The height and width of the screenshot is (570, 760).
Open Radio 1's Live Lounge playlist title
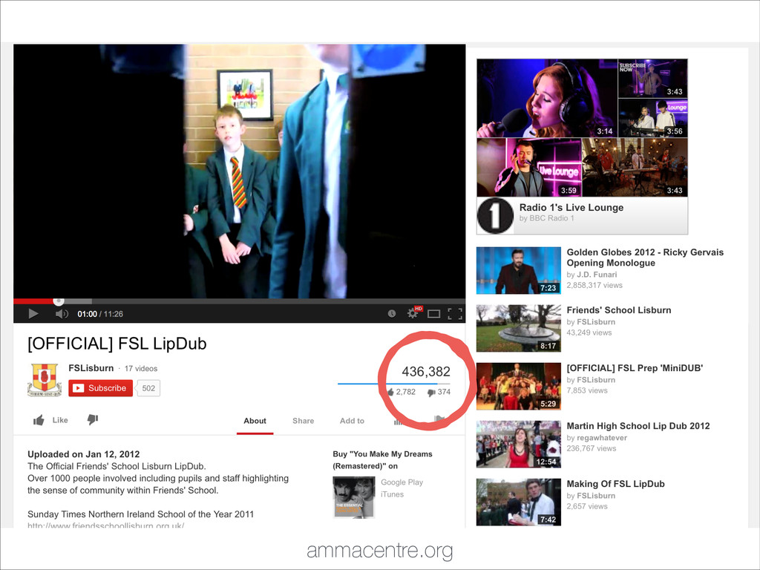pos(571,208)
